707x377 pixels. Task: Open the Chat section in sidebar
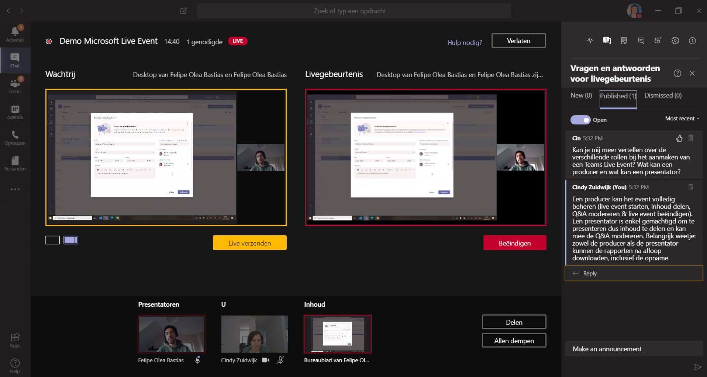pyautogui.click(x=15, y=60)
